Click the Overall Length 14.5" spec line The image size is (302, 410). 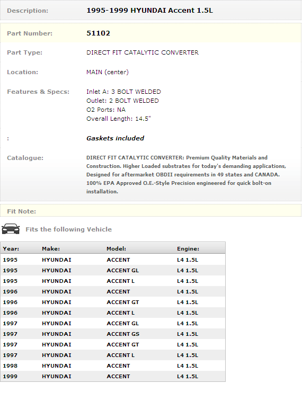(x=119, y=119)
